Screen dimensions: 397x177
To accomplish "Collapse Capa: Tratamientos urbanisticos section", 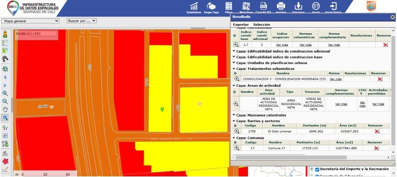I will click(x=234, y=69).
